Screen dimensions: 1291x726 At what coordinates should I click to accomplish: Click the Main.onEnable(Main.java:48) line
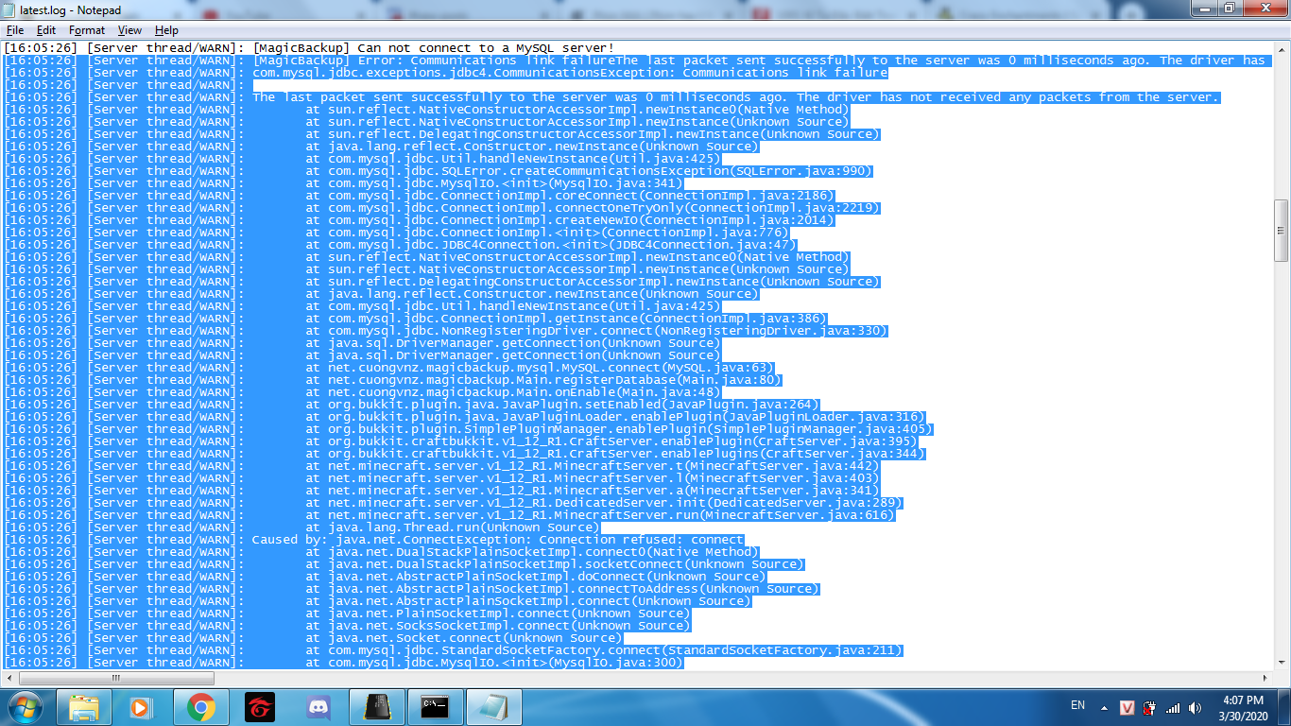[364, 392]
